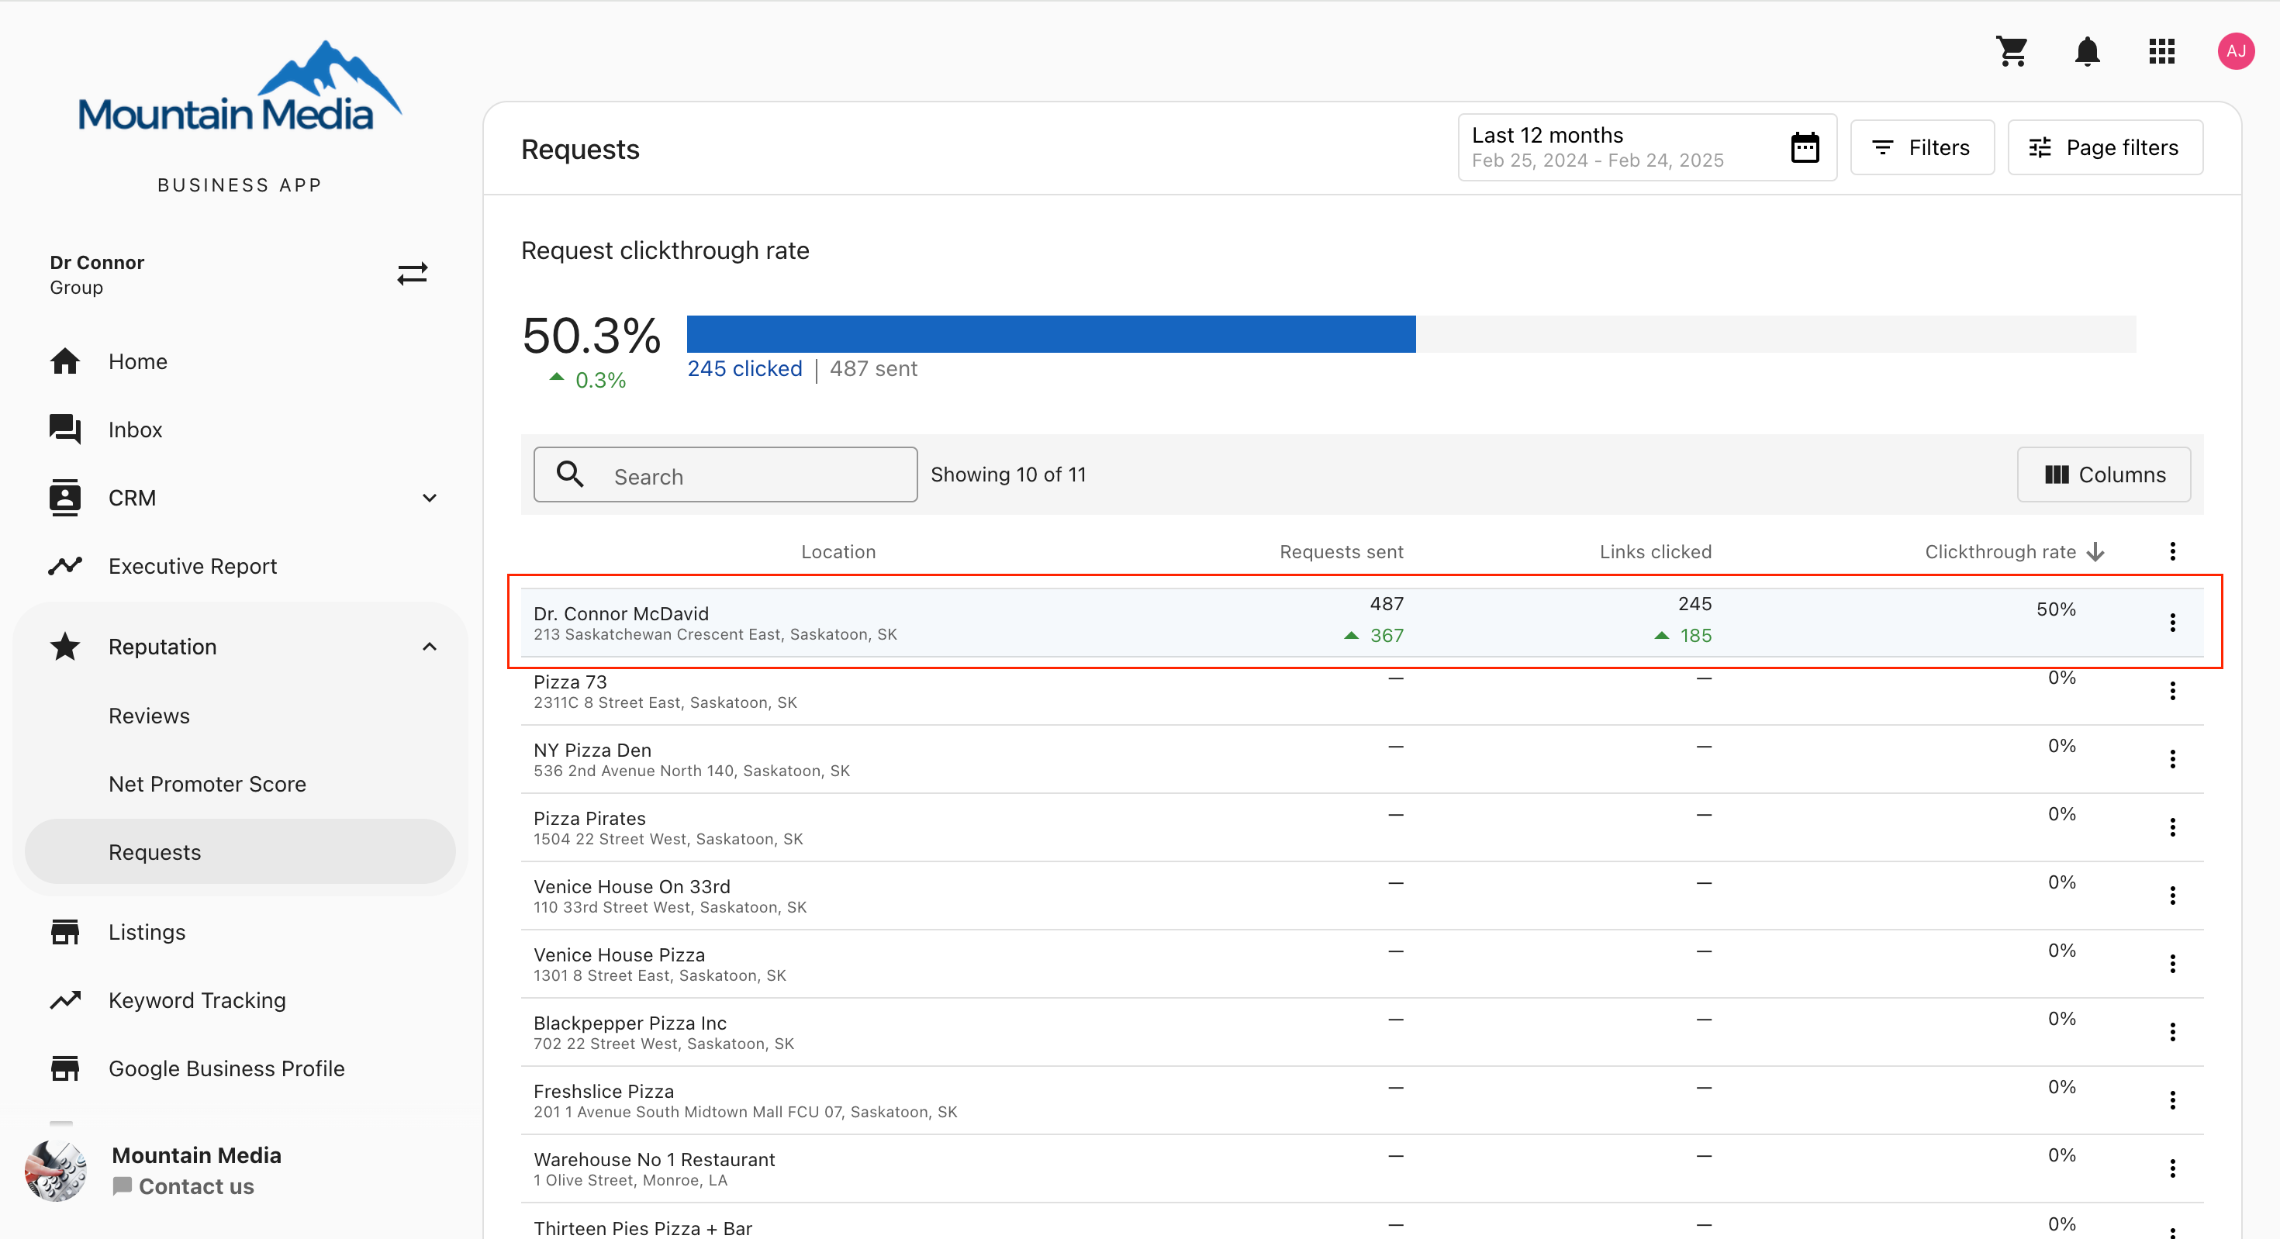Click the Keyword Tracking icon

[64, 1000]
